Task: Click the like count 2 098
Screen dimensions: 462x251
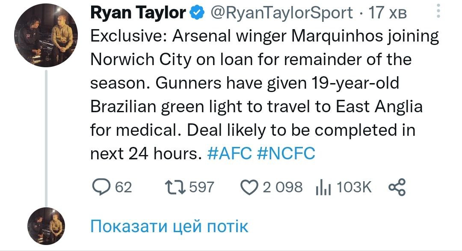Action: [282, 187]
